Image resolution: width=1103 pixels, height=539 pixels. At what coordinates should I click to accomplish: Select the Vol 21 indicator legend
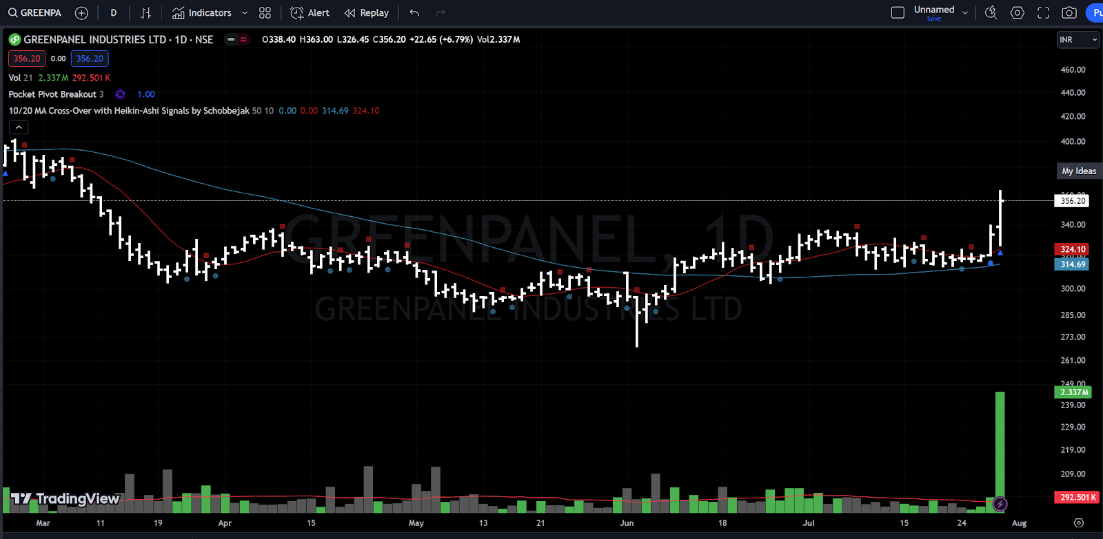(21, 78)
